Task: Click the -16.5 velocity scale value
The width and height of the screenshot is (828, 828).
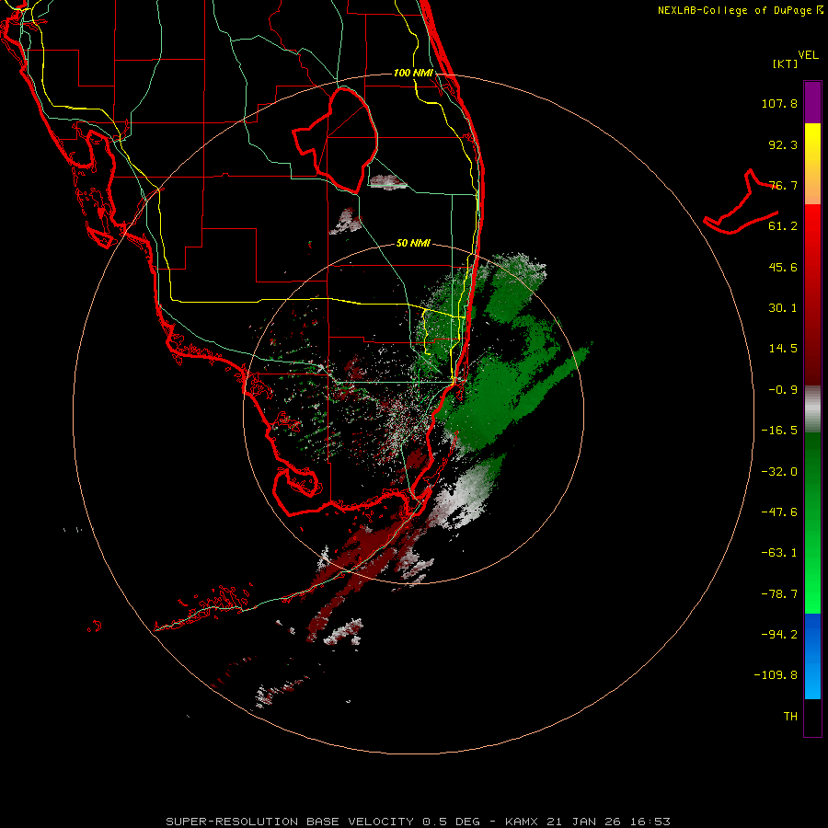Action: [779, 431]
